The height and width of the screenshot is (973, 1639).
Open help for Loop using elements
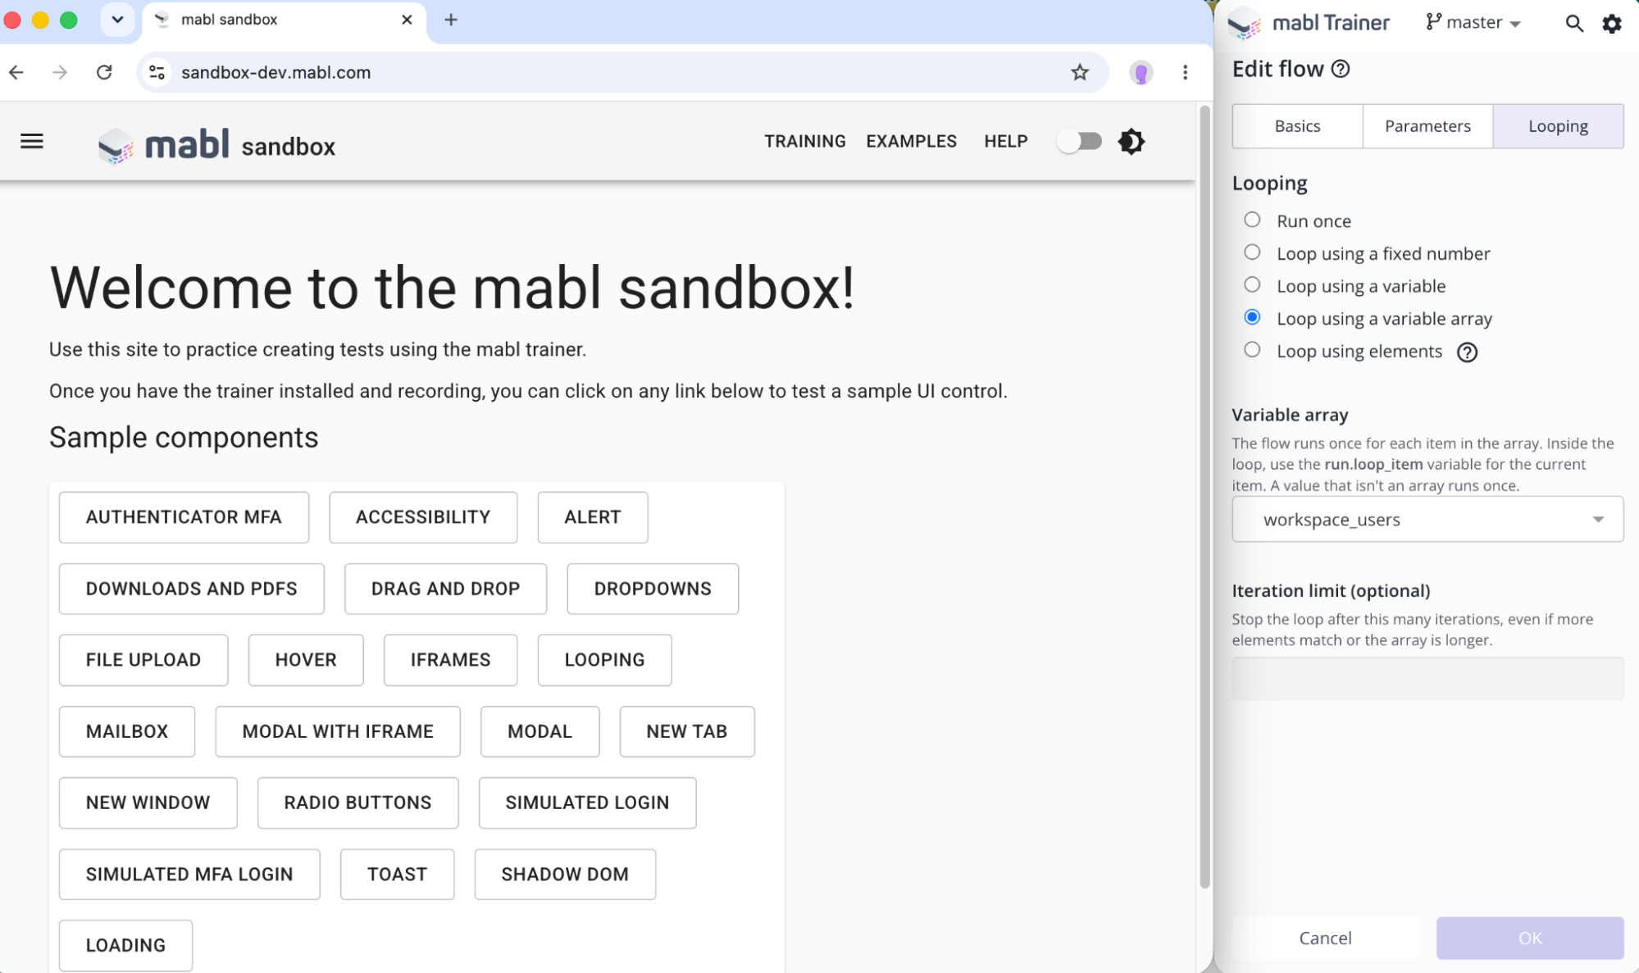pos(1467,352)
